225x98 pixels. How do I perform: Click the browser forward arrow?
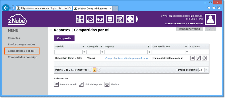pyautogui.click(x=13, y=8)
